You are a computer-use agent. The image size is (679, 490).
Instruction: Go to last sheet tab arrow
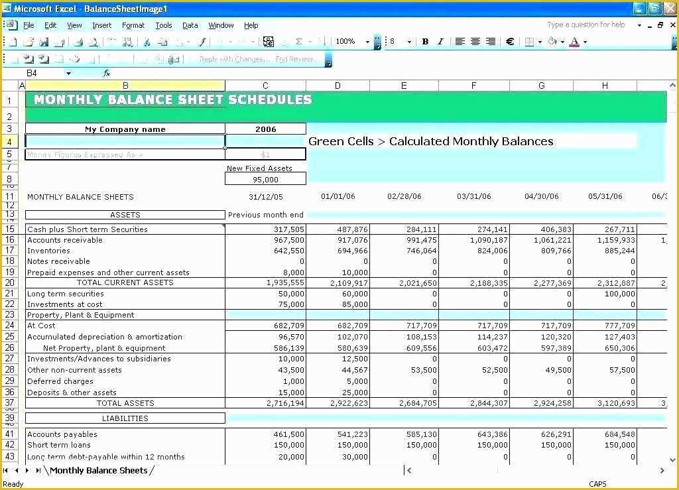(38, 470)
